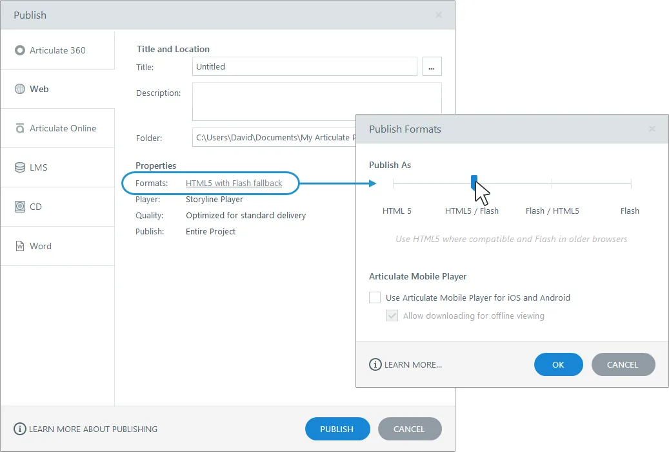Click the HTML5 / Flash slider label
This screenshot has height=452, width=669.
tap(472, 211)
